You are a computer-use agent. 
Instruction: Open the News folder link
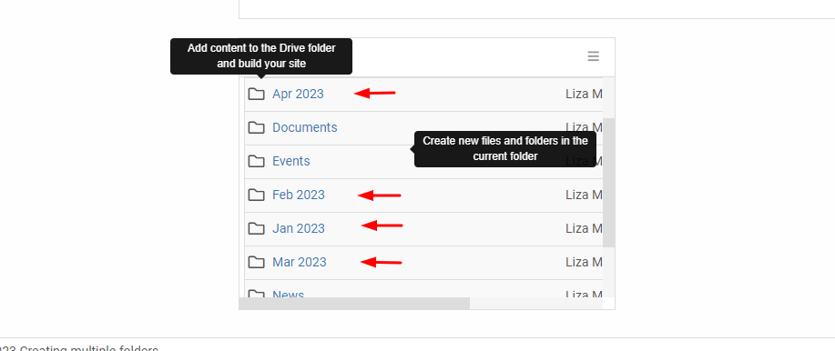288,294
